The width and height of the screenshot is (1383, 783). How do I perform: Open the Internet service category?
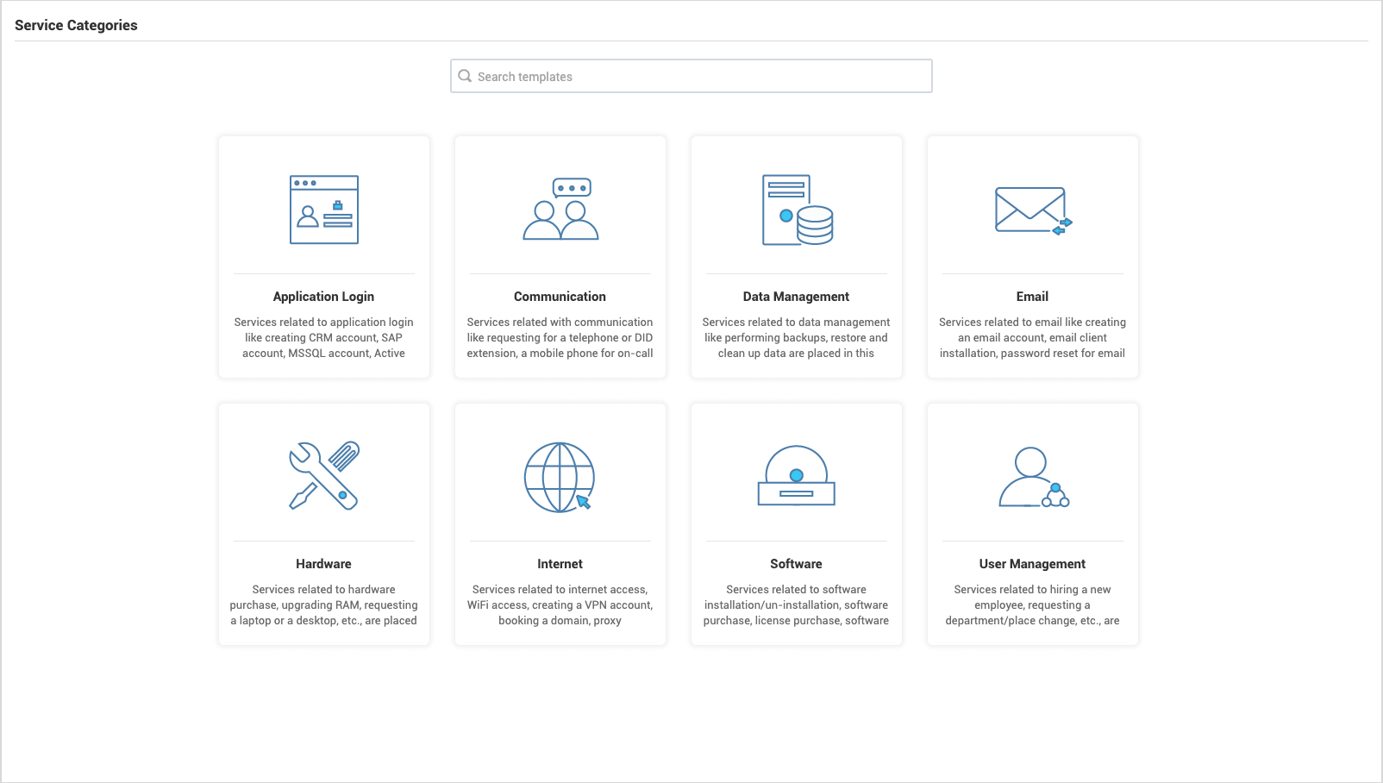pyautogui.click(x=560, y=523)
